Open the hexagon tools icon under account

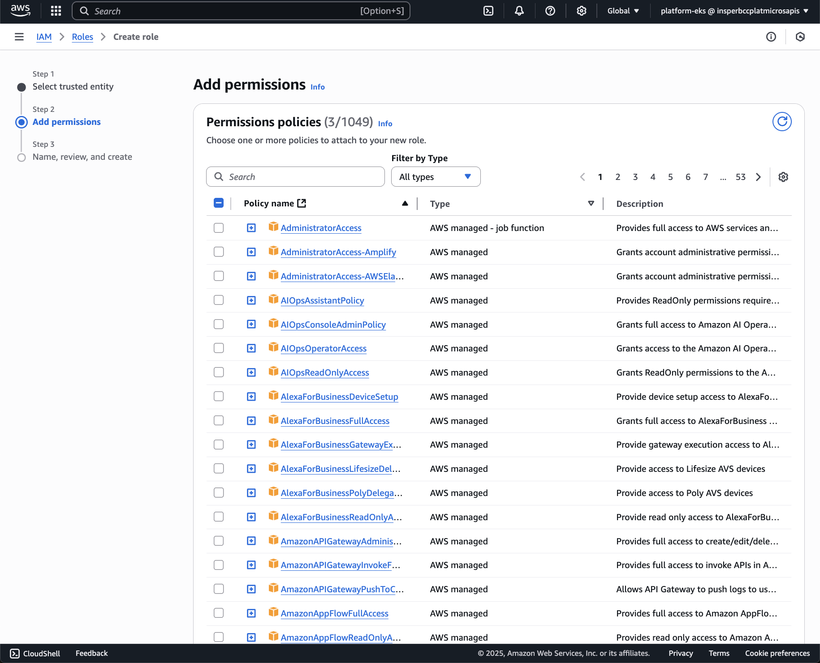coord(800,37)
